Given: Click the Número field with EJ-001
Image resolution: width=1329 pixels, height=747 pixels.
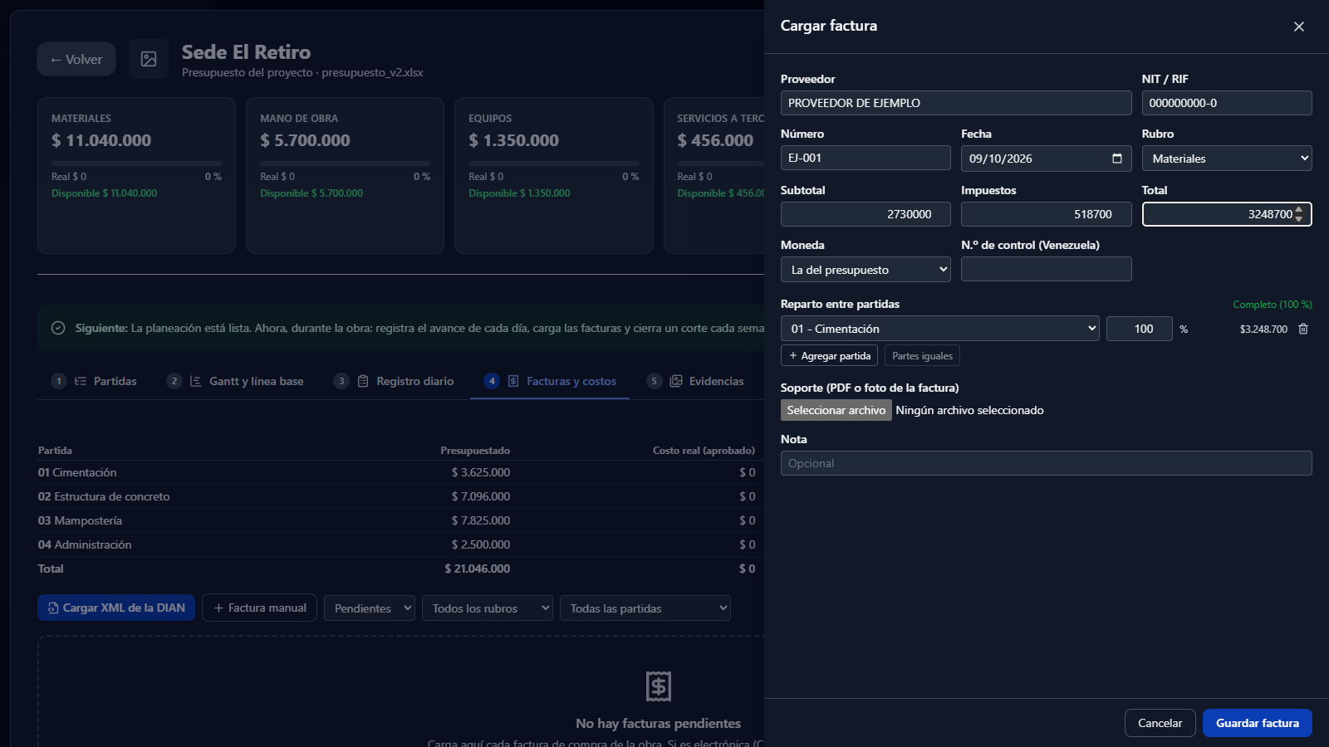Looking at the screenshot, I should (x=866, y=158).
